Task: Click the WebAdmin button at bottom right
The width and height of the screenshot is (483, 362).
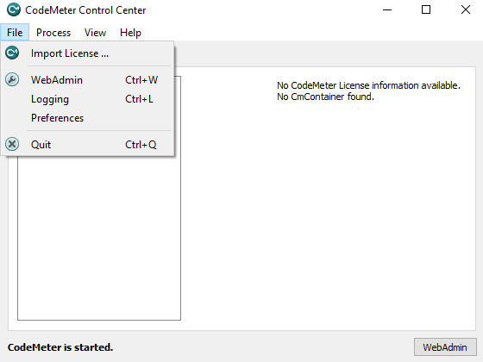Action: pos(445,347)
